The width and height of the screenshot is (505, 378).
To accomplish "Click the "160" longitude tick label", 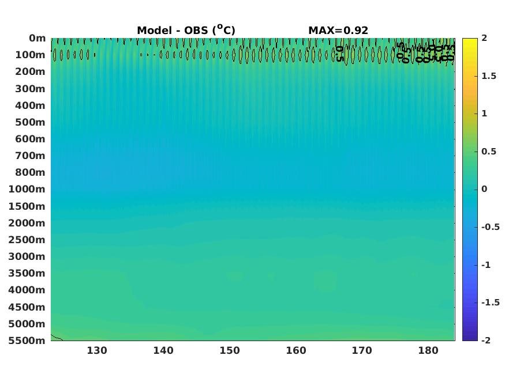I will click(x=296, y=350).
